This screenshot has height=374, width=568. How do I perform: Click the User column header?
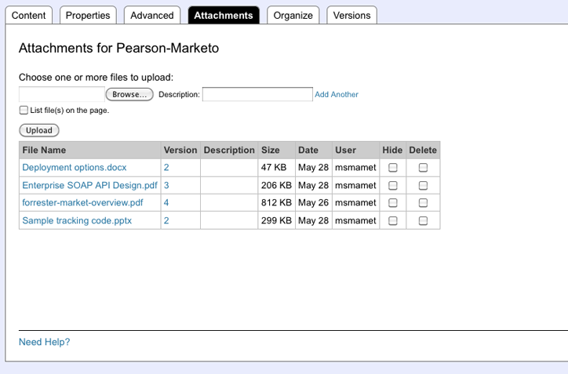click(355, 151)
